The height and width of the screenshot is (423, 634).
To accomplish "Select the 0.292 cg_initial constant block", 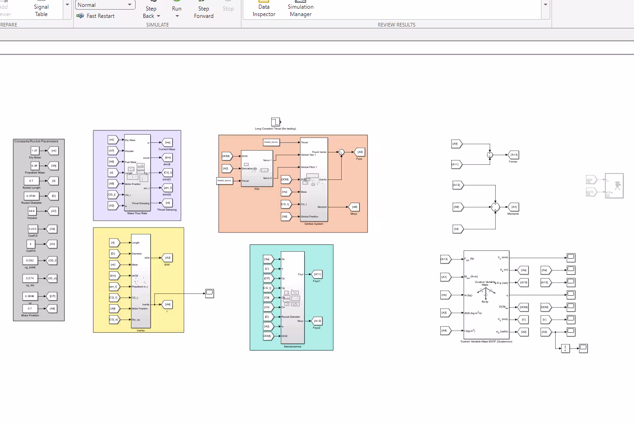I will pos(30,260).
